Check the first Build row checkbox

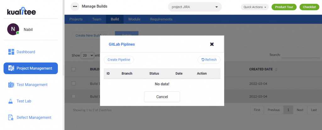pos(74,83)
